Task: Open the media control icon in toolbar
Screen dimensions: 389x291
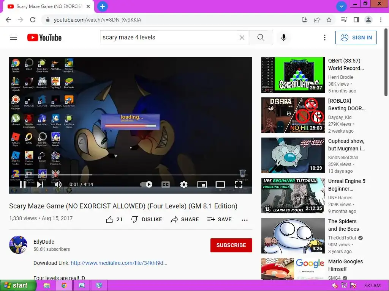Action: pyautogui.click(x=344, y=20)
